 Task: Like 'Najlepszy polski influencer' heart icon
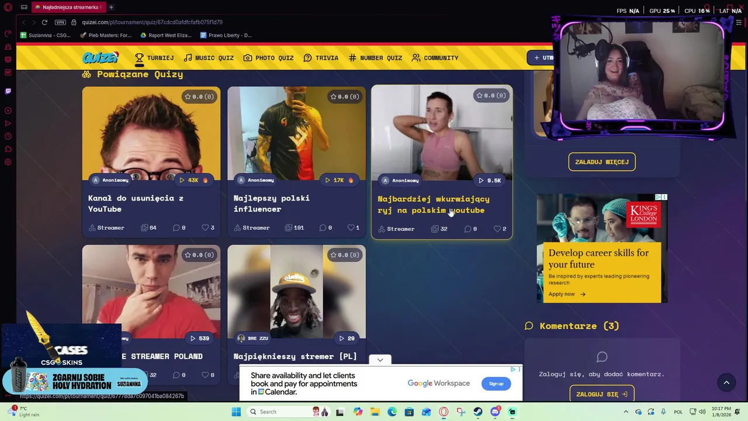pos(351,227)
